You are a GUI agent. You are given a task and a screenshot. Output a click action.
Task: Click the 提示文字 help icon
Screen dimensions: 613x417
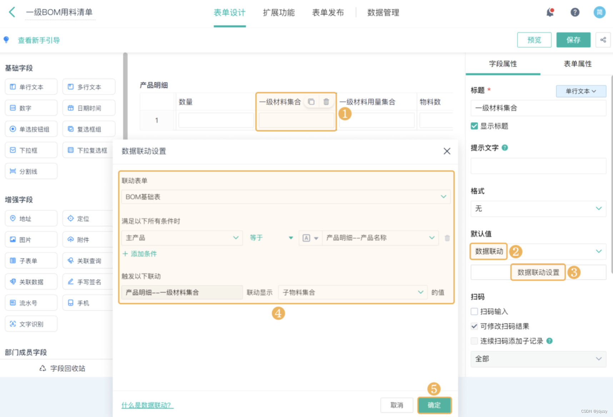pyautogui.click(x=505, y=147)
